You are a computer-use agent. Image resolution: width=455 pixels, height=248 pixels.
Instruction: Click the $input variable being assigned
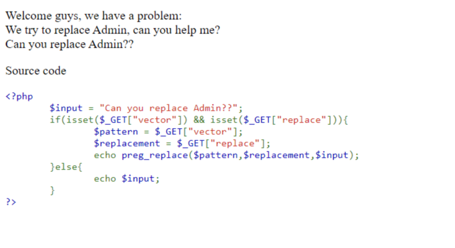[x=65, y=108]
